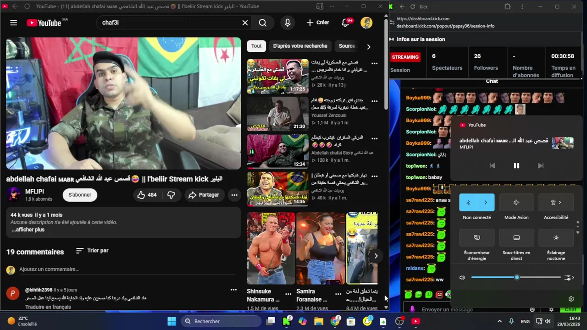587x330 pixels.
Task: Submit the YouTube search
Action: 263,23
